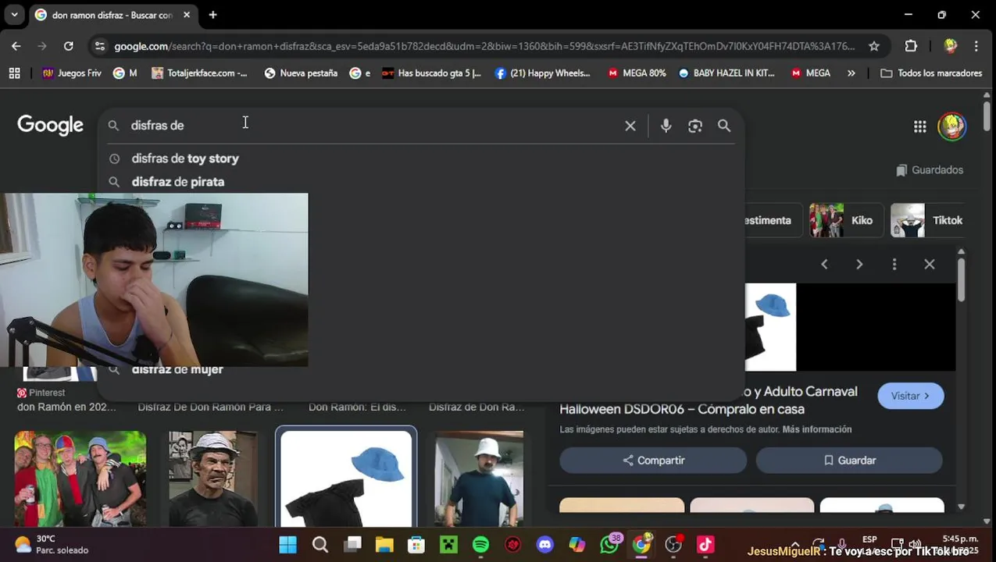Image resolution: width=996 pixels, height=562 pixels.
Task: Open a new browser tab
Action: click(x=212, y=15)
